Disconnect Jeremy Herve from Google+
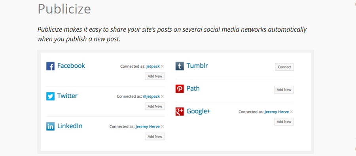The height and width of the screenshot is (156, 356). pyautogui.click(x=291, y=112)
